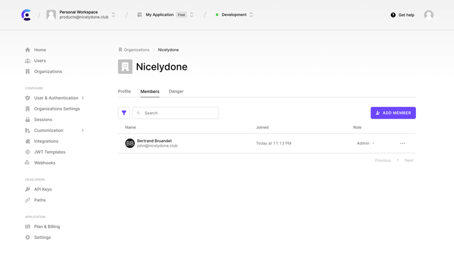Open JWT Templates from the sidebar
Viewport: 454px width, 261px height.
tap(50, 152)
